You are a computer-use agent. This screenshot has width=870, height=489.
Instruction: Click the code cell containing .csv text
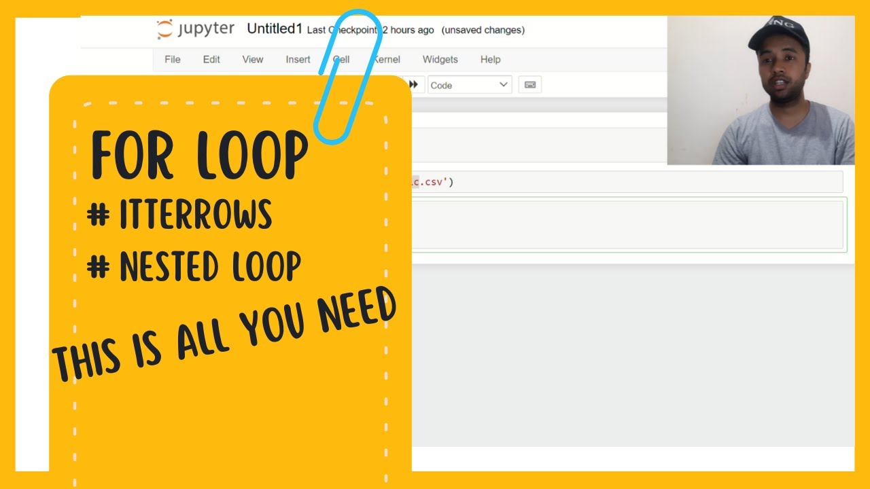point(627,182)
